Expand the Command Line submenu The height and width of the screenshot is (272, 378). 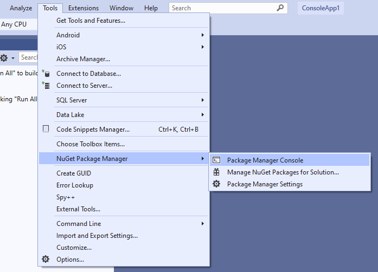pyautogui.click(x=124, y=224)
